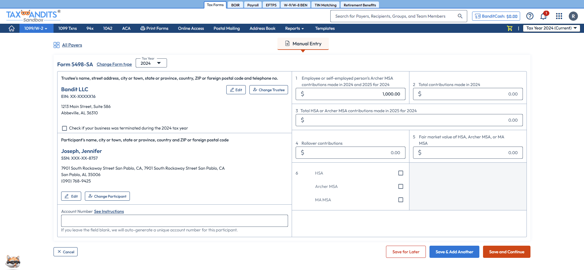Screen dimensions: 584x277
Task: Click the Account Number input field
Action: [174, 221]
